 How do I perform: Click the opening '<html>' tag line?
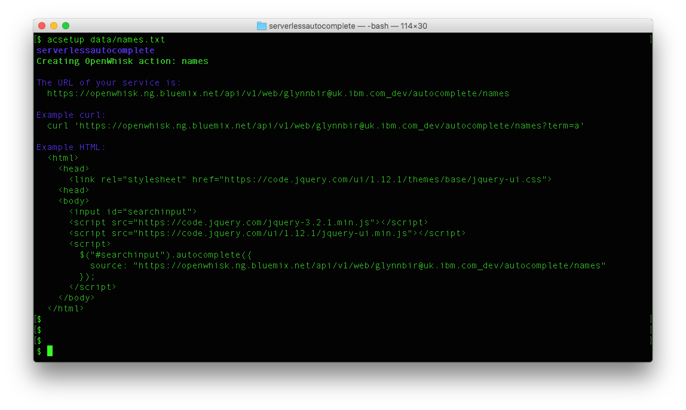pos(63,158)
